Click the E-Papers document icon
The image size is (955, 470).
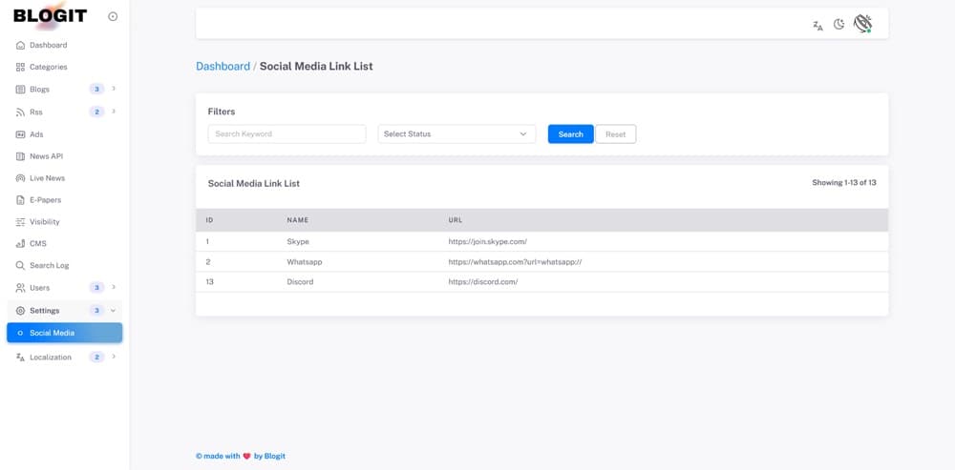click(x=20, y=200)
